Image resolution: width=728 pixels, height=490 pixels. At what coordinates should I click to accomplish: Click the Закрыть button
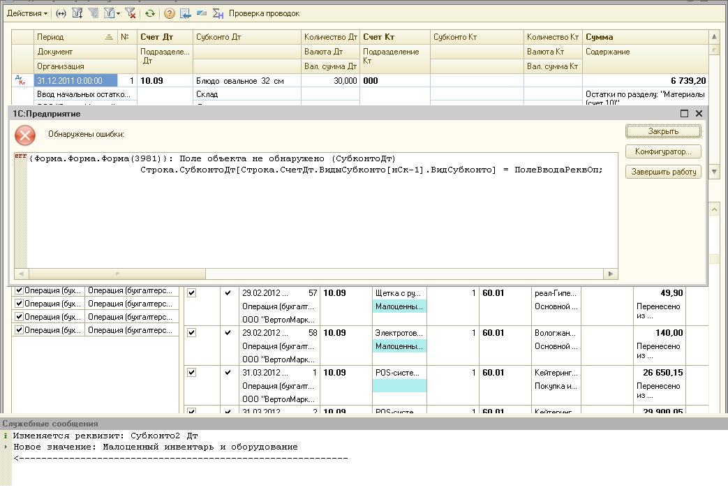pos(663,131)
